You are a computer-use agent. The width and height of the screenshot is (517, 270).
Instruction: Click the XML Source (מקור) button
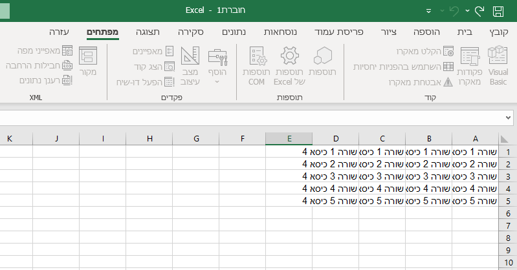pyautogui.click(x=87, y=62)
